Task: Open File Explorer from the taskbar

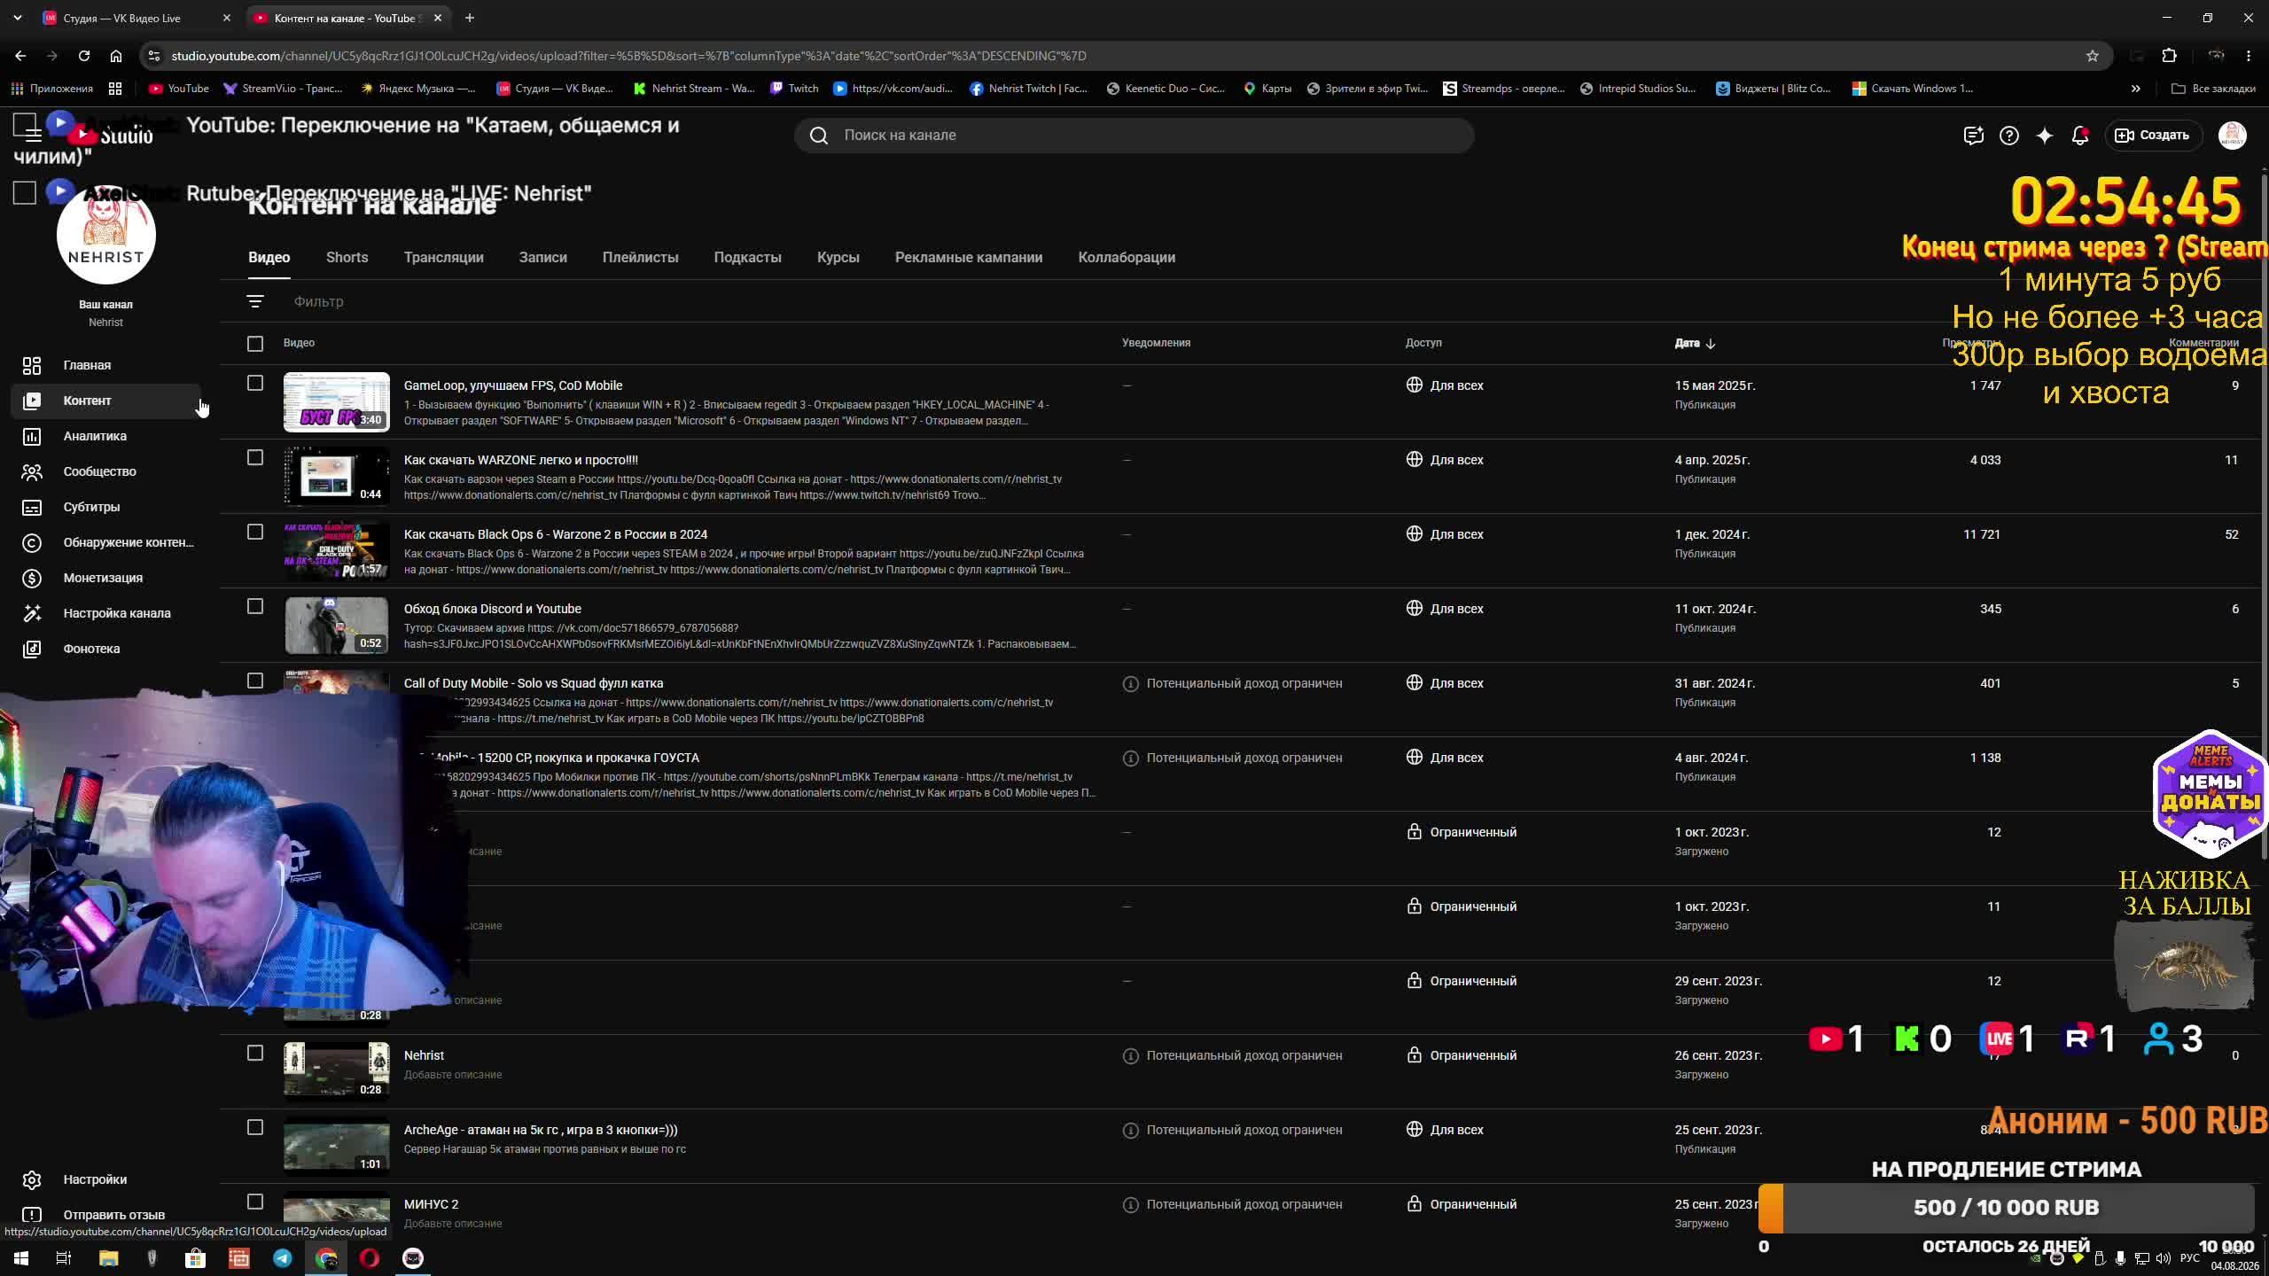Action: point(108,1258)
